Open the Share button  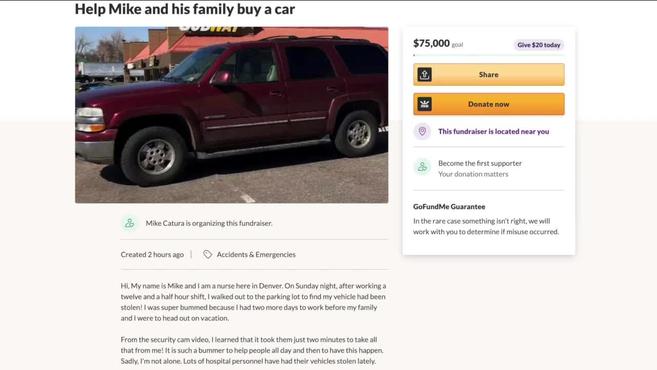(489, 75)
